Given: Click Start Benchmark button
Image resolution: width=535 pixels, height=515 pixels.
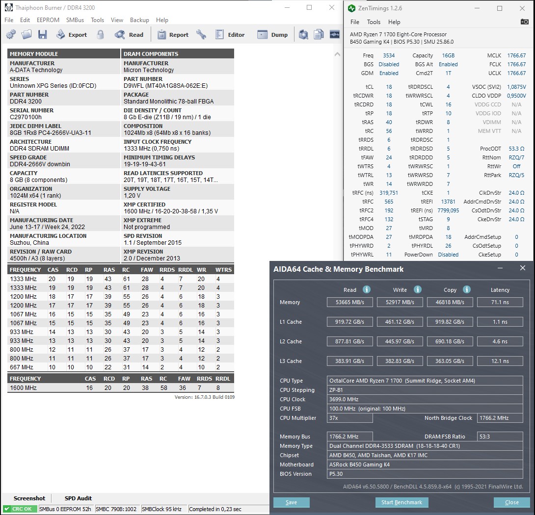Looking at the screenshot, I should 401,502.
